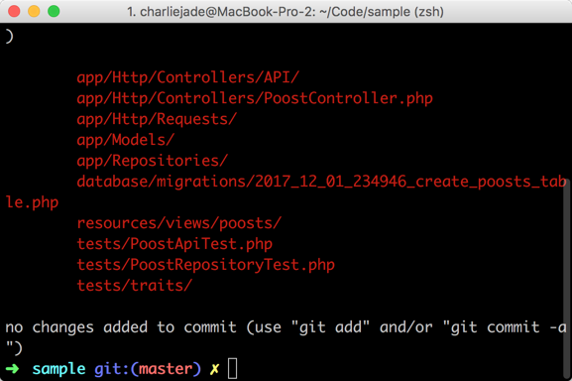Click the red close window button
572x381 pixels.
(x=14, y=11)
